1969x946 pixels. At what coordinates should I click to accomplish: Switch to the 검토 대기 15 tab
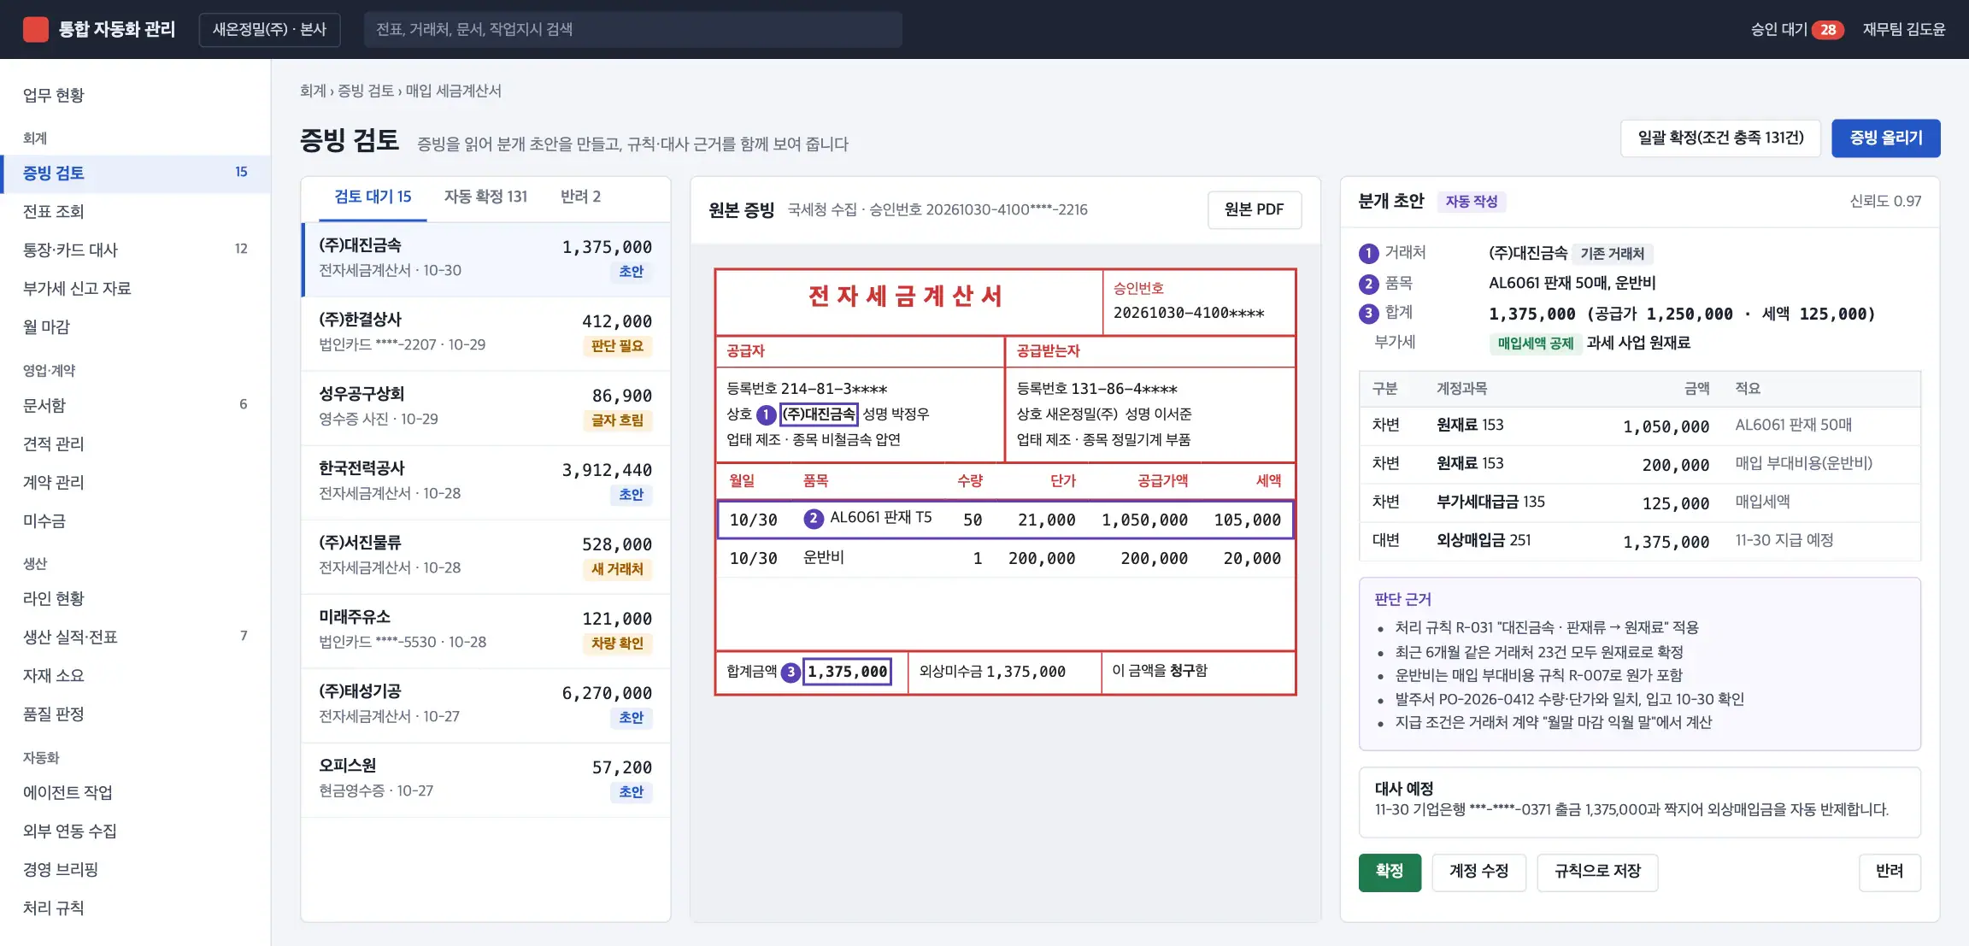coord(373,197)
